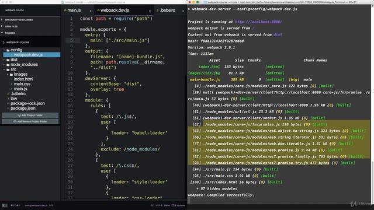Close the .babelrc tab
The height and width of the screenshot is (210, 374).
pyautogui.click(x=183, y=10)
